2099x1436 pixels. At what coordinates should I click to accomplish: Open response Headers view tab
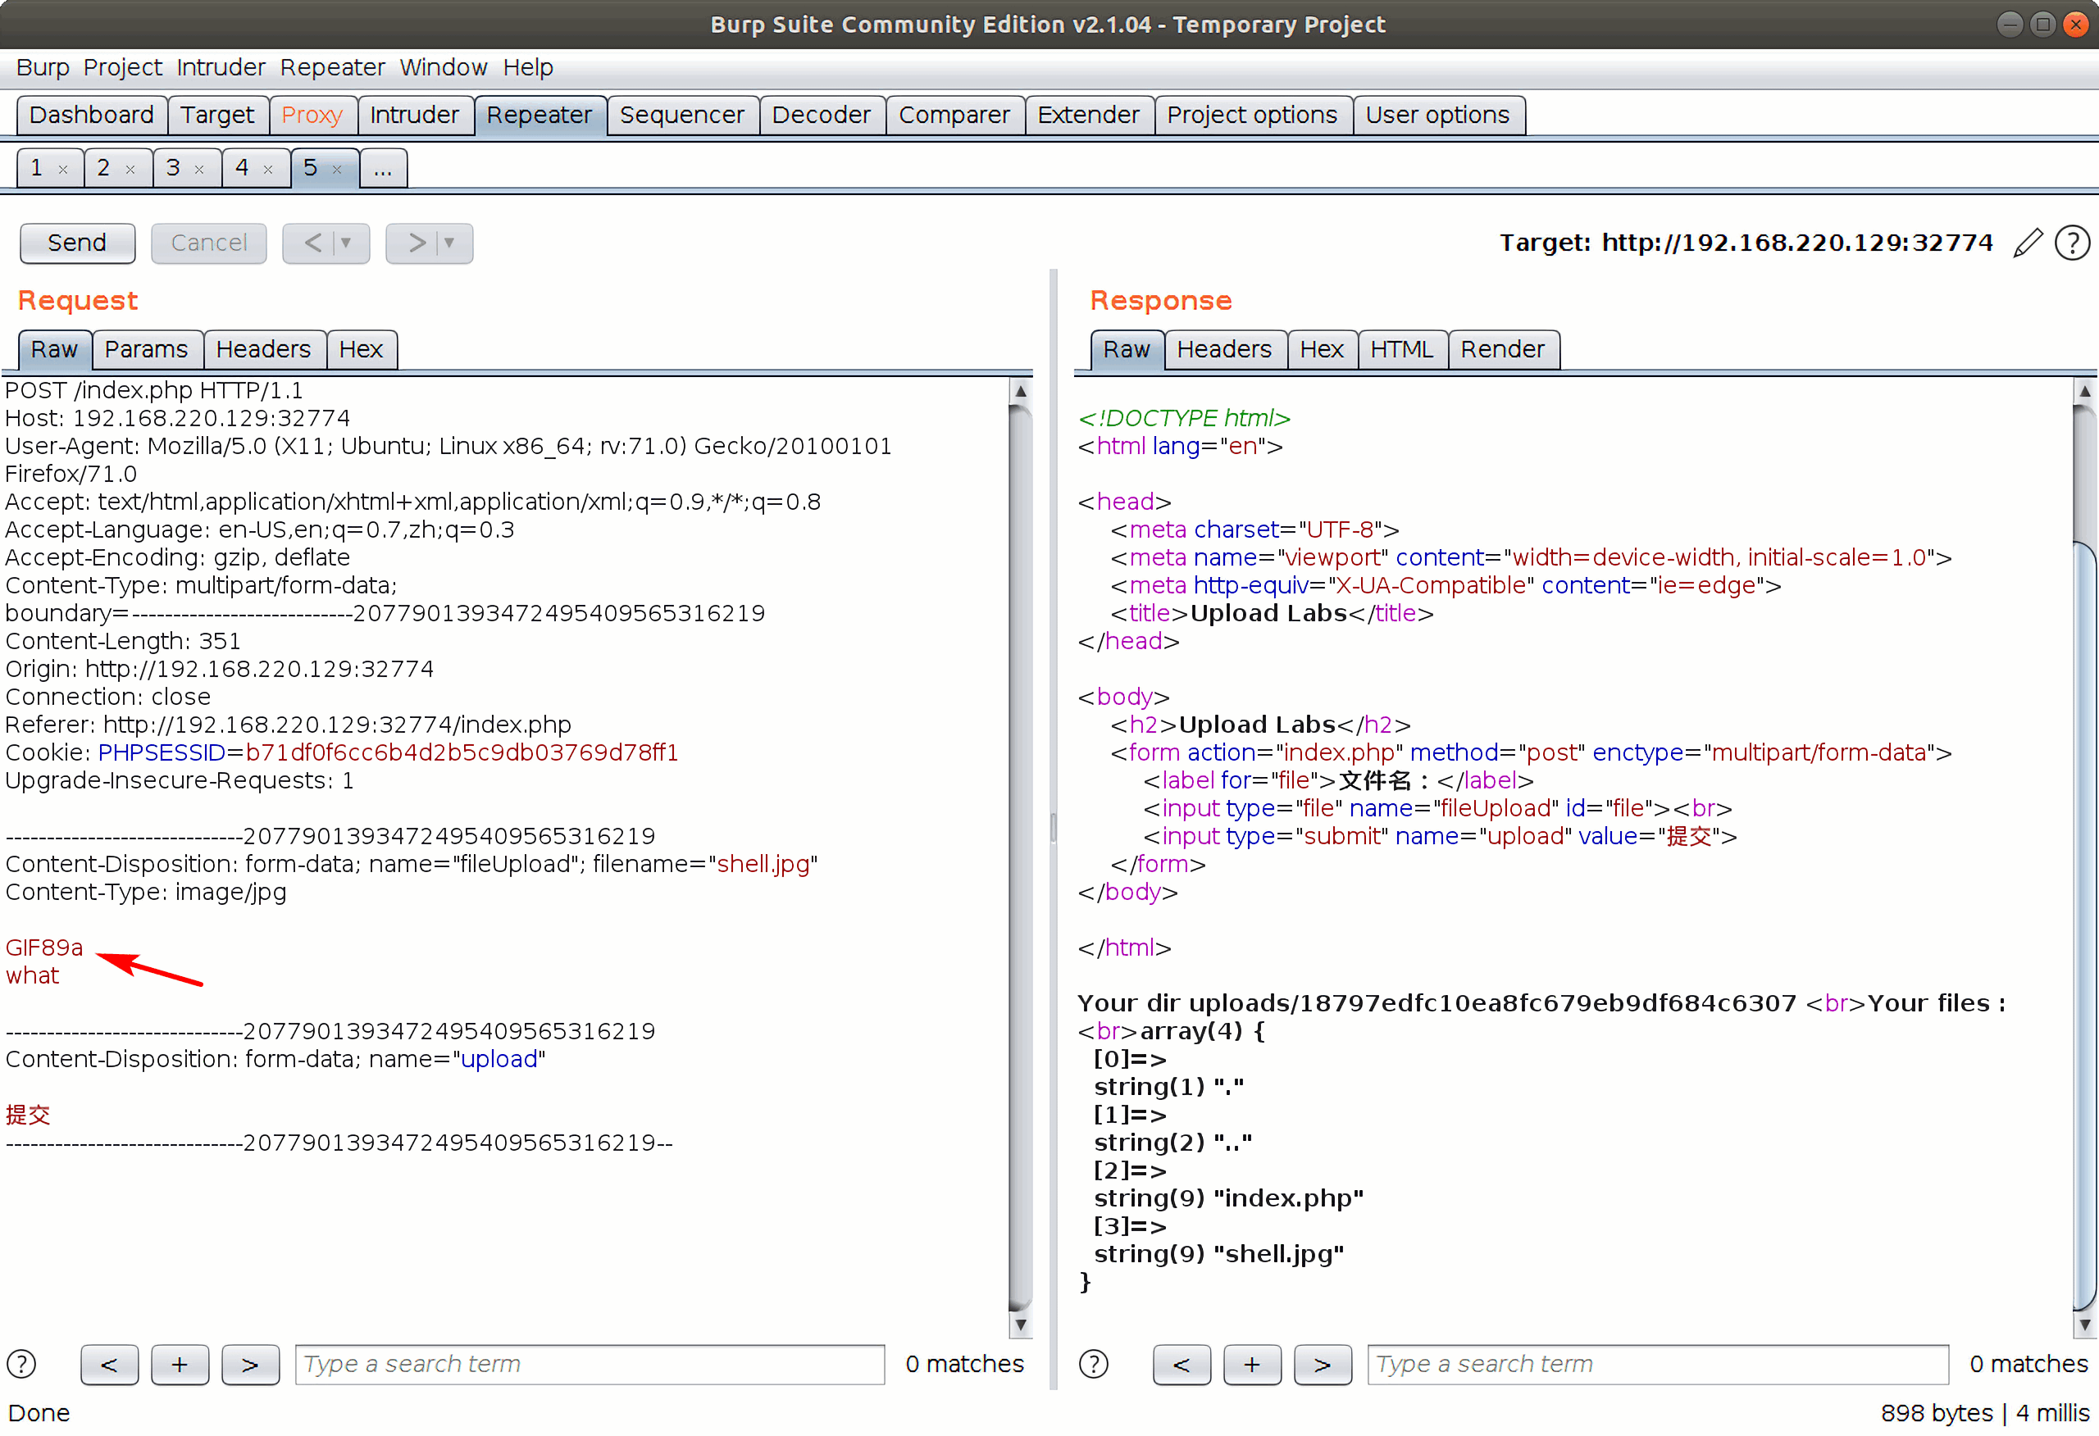(x=1225, y=349)
